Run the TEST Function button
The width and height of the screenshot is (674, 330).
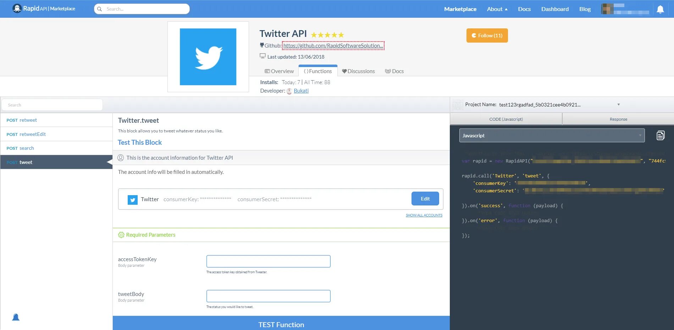[281, 323]
